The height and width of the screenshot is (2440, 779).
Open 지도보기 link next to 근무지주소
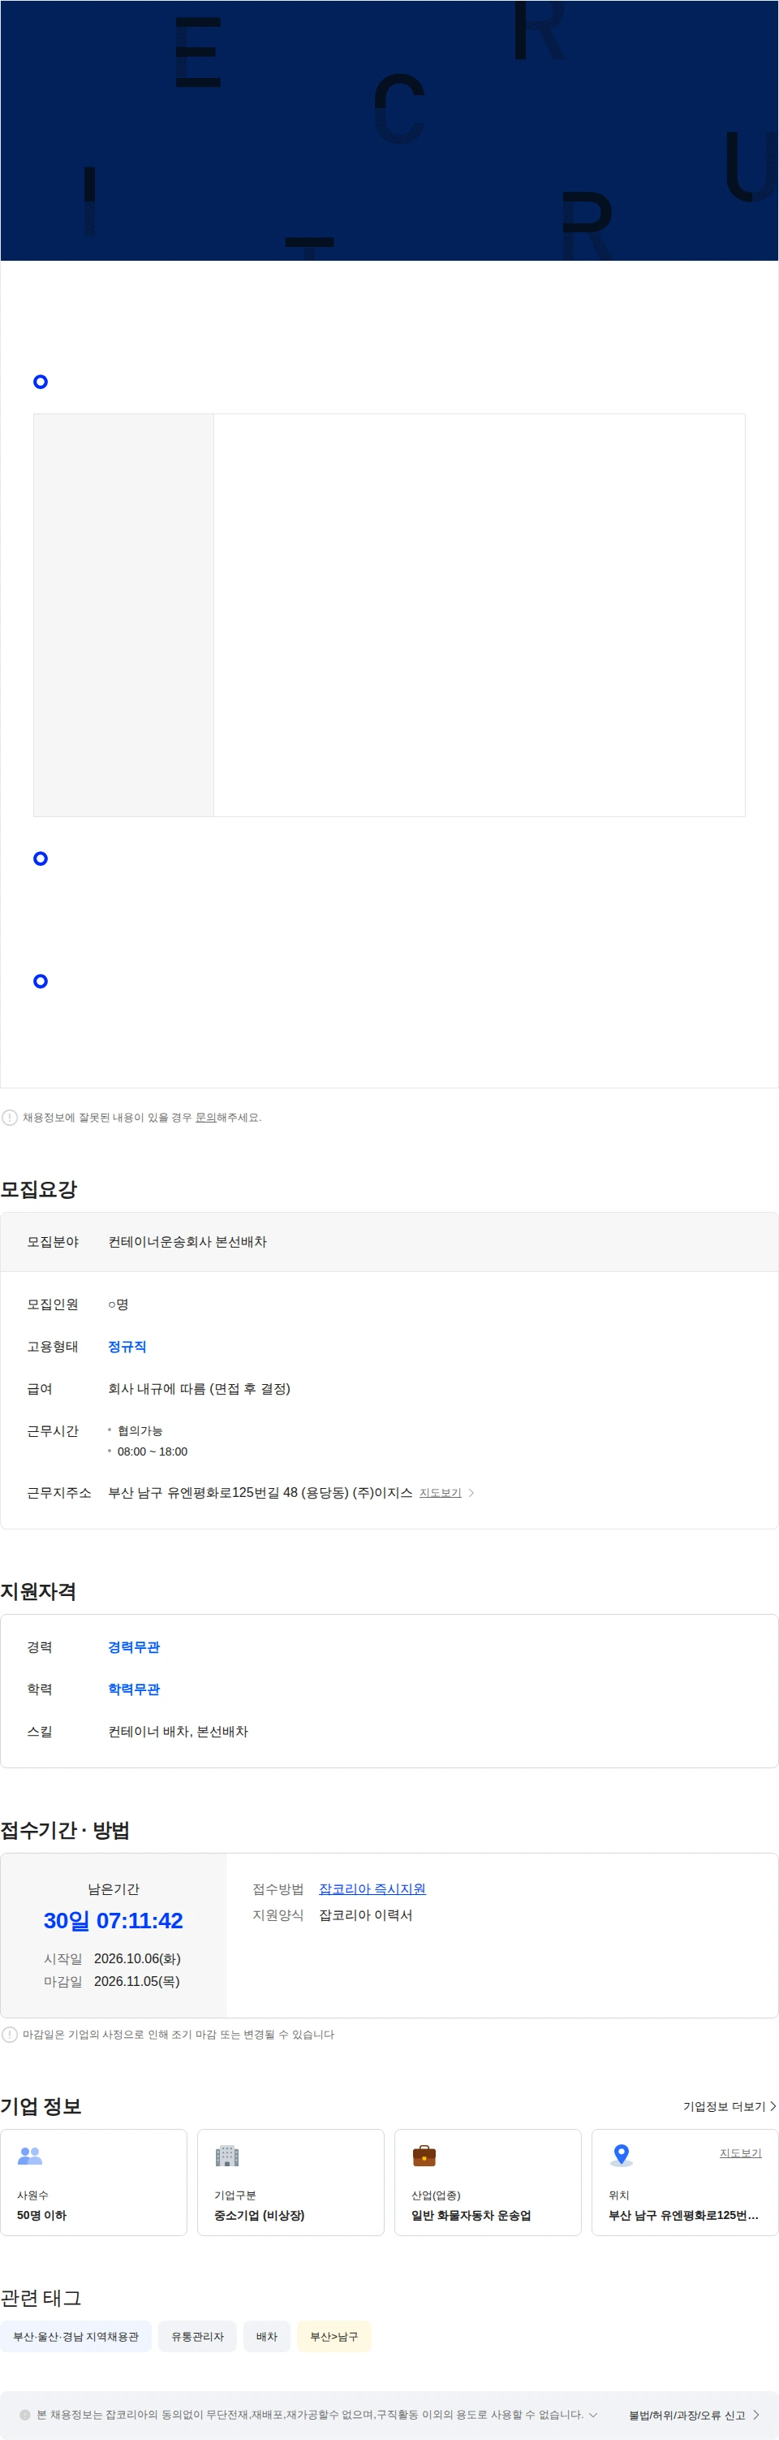click(440, 1493)
